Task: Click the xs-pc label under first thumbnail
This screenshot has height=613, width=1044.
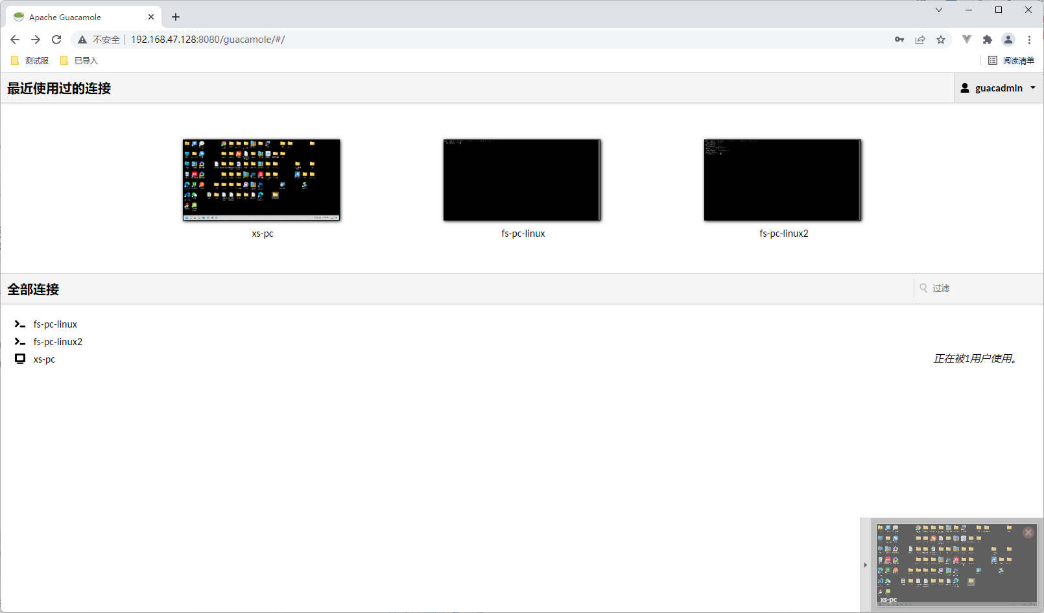Action: [263, 234]
